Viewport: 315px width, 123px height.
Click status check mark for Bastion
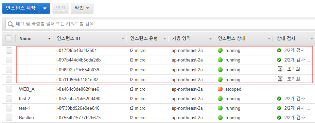click(279, 118)
